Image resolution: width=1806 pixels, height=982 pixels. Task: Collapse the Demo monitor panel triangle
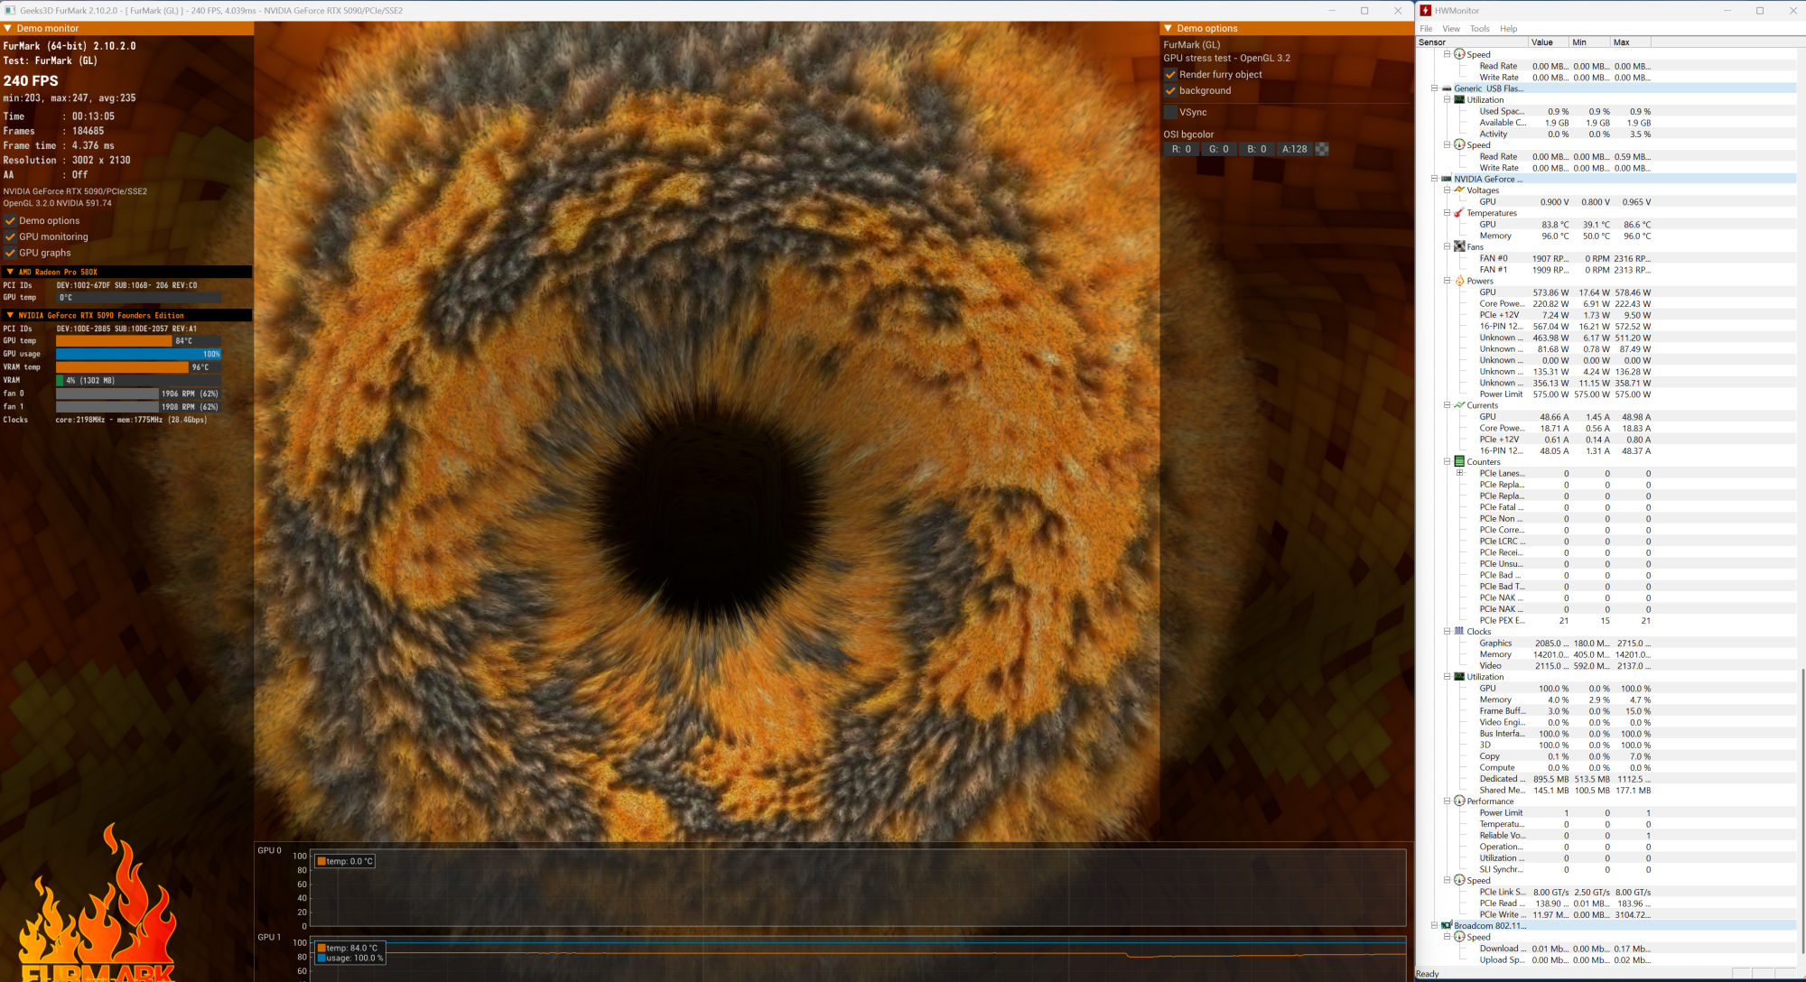click(8, 28)
